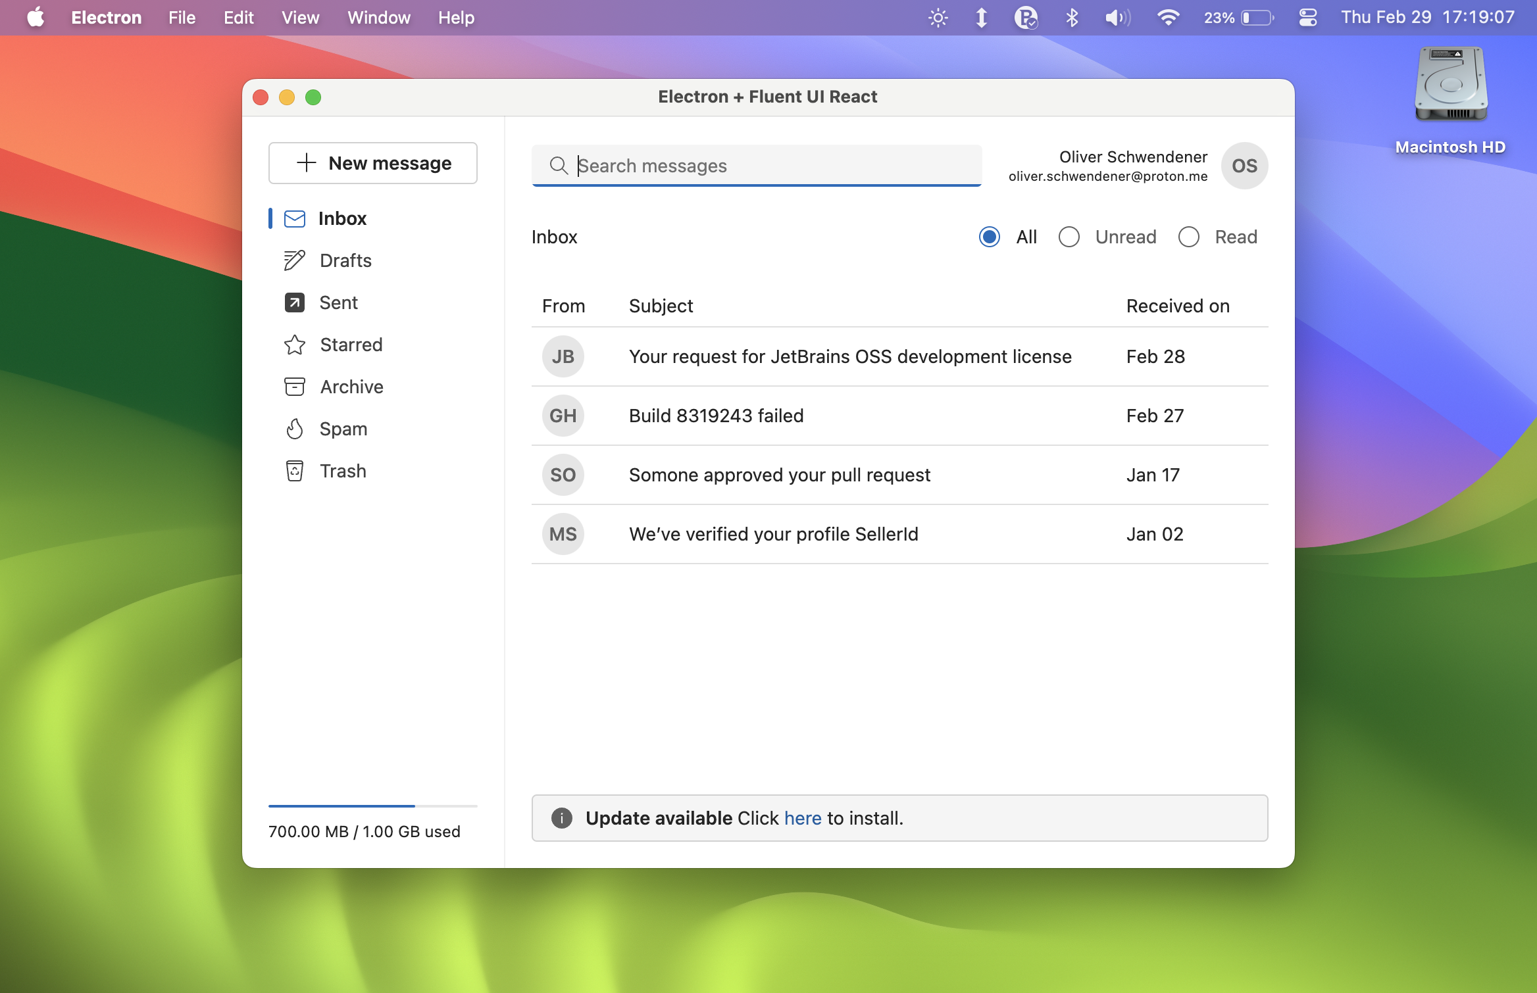
Task: Open the View menu
Action: [x=300, y=18]
